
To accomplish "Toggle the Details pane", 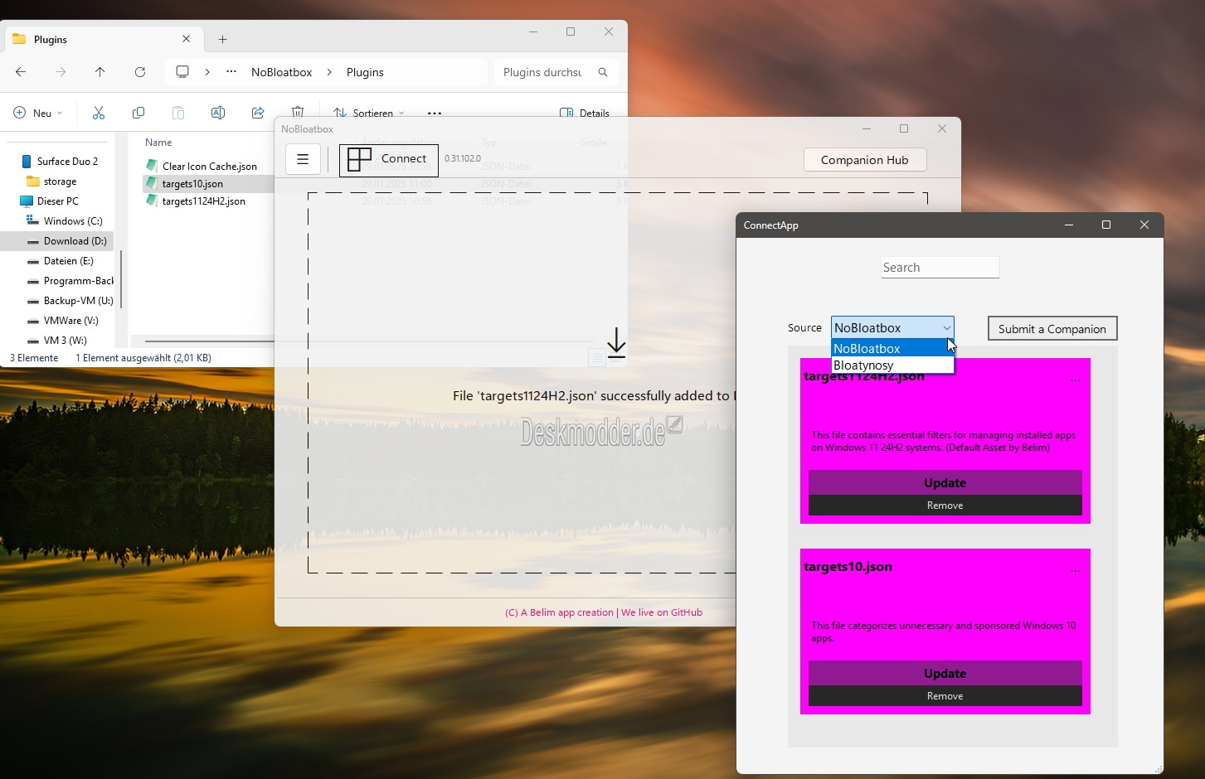I will [x=585, y=113].
